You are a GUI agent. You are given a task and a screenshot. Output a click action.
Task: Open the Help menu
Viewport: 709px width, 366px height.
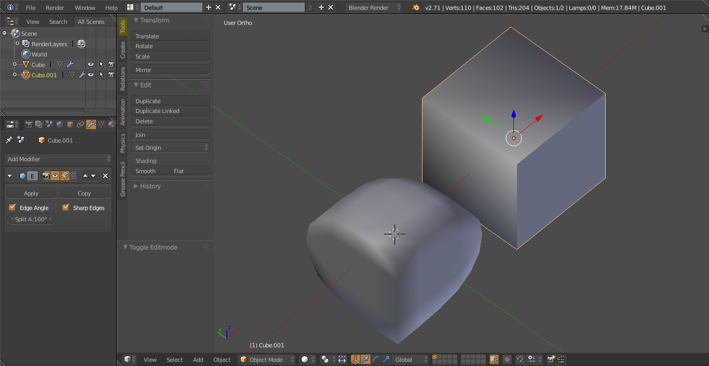(x=112, y=8)
